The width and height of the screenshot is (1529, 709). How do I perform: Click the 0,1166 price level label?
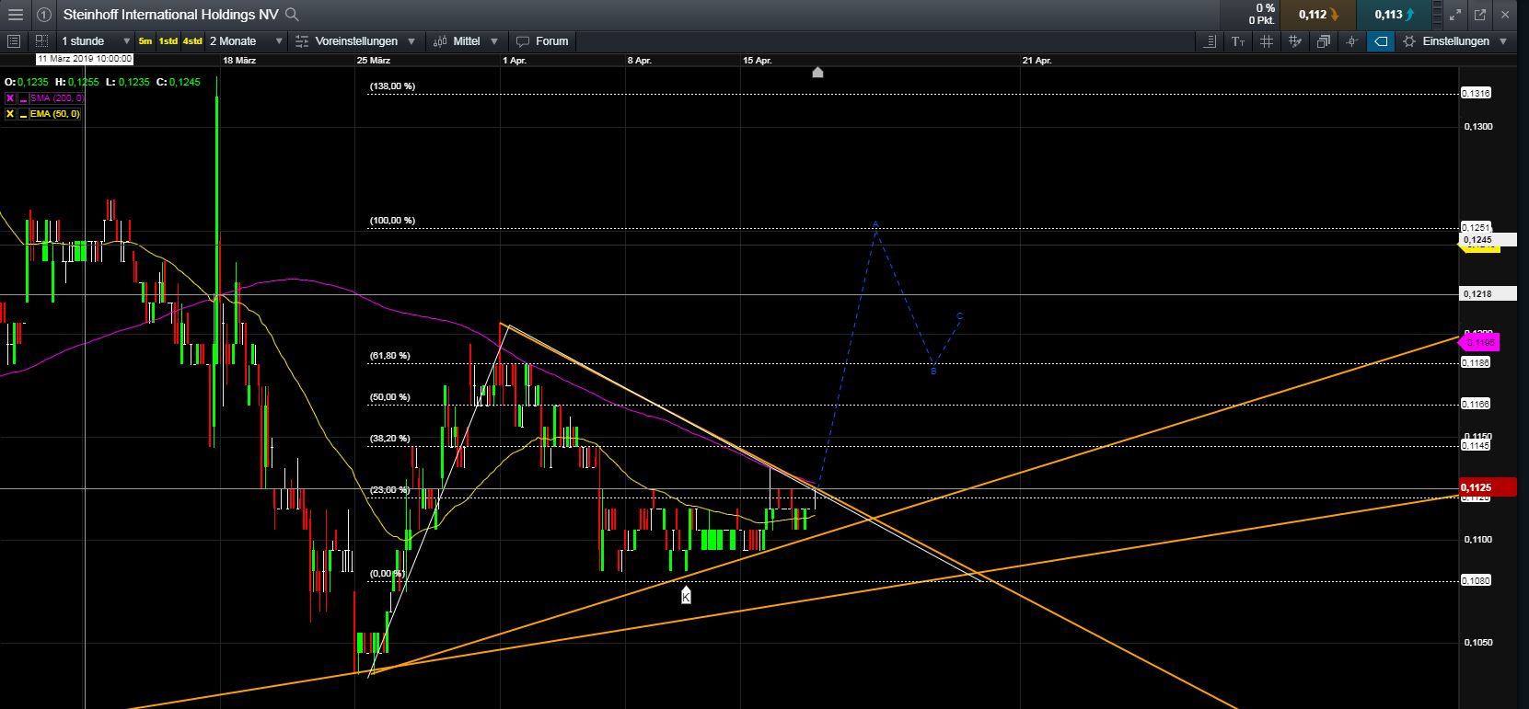(x=1476, y=404)
